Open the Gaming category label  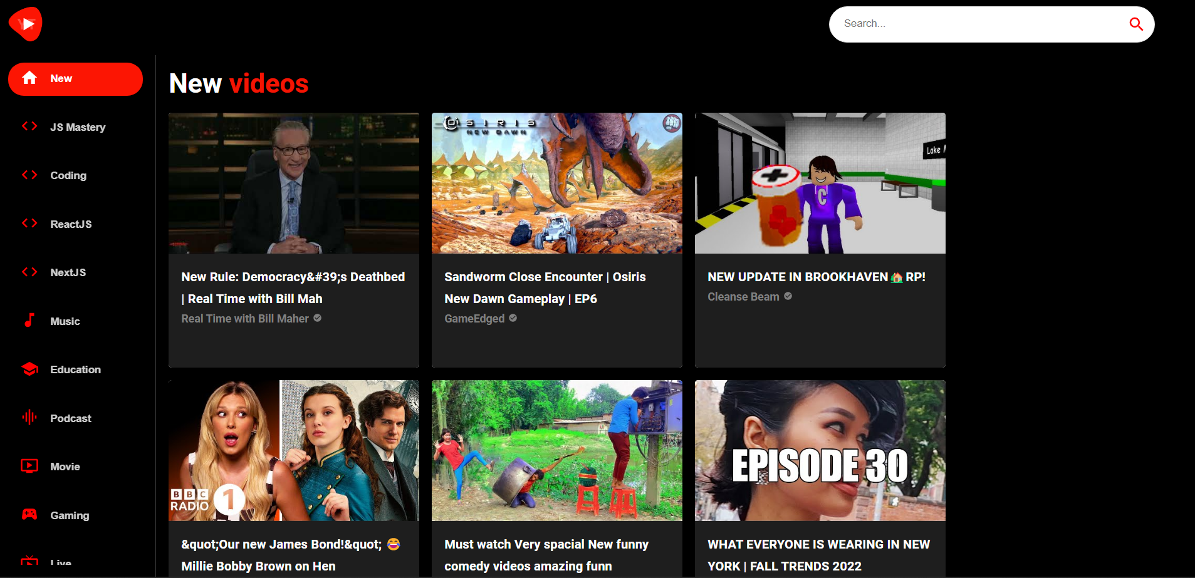(70, 515)
